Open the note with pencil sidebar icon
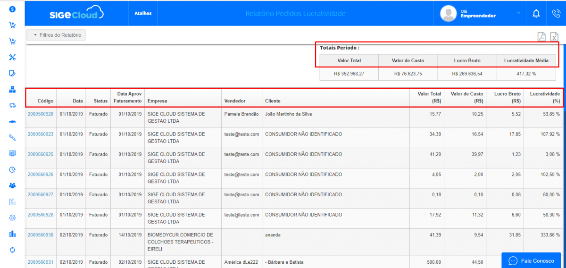 pyautogui.click(x=12, y=73)
